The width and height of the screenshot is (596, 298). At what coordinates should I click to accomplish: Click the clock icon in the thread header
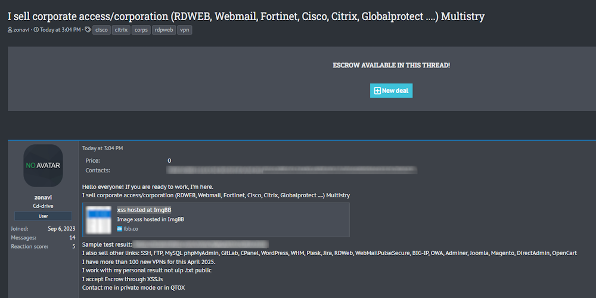tap(36, 30)
